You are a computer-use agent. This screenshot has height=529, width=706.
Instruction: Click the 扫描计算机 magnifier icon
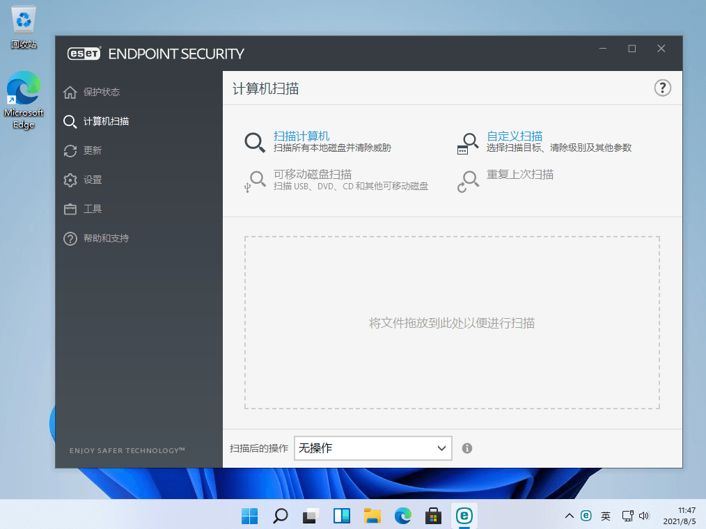pos(255,142)
